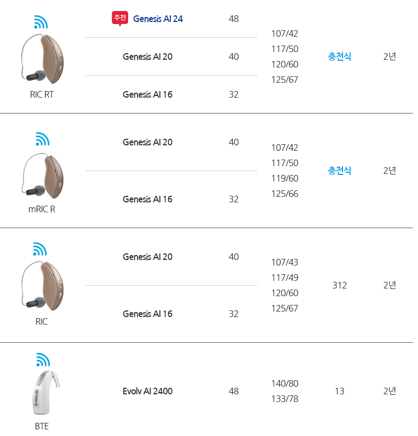418x436 pixels.
Task: Click the wireless icon above BTE
Action: [x=43, y=360]
